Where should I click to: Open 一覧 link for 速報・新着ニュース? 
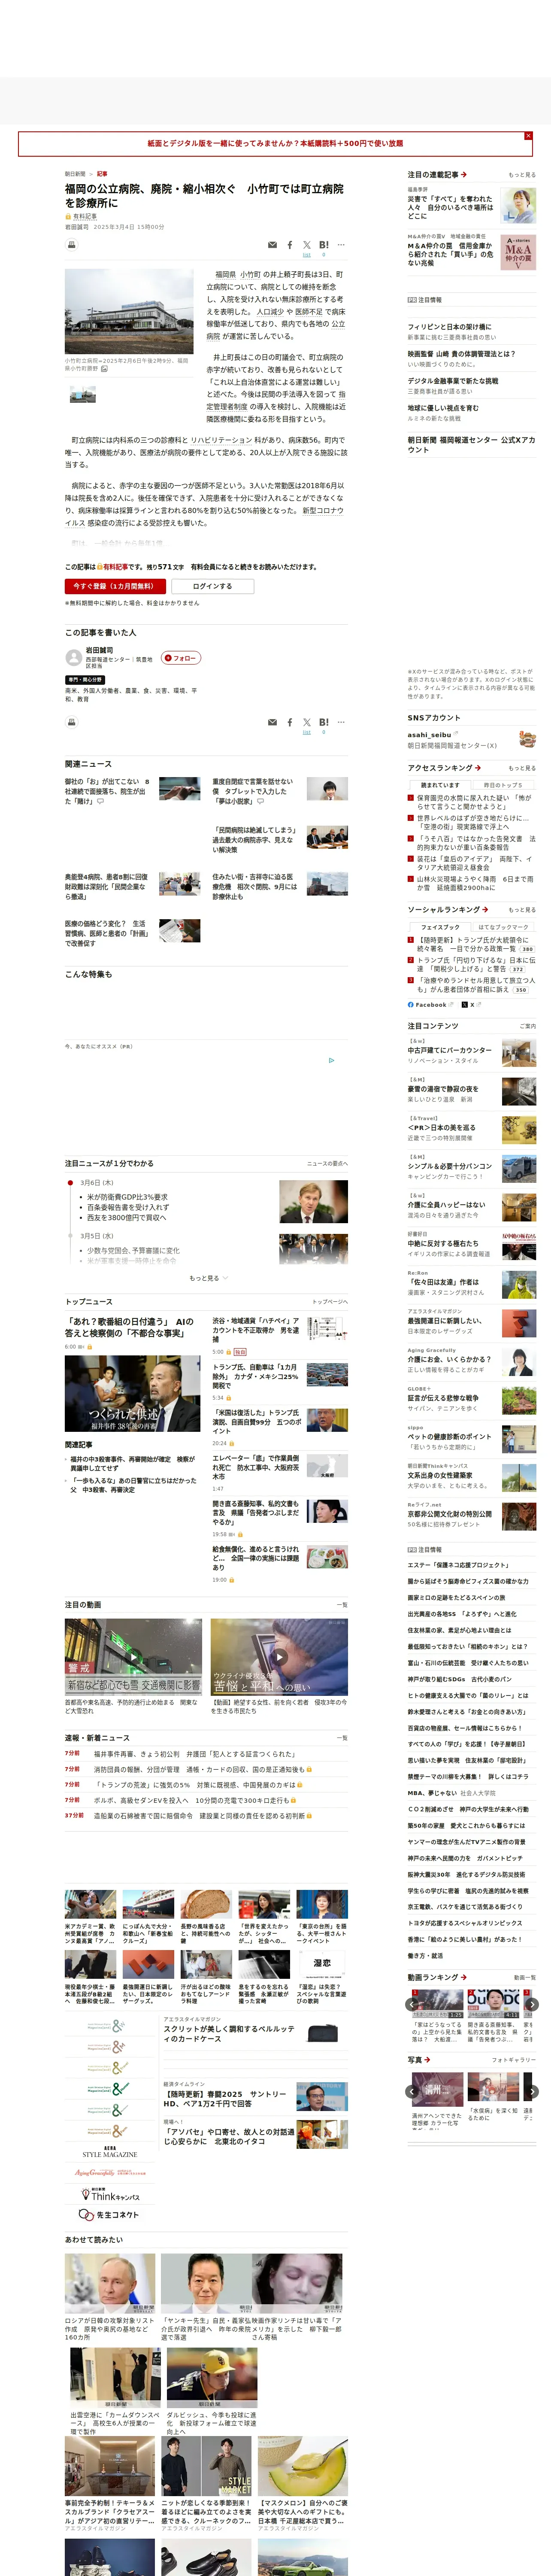coord(342,1738)
